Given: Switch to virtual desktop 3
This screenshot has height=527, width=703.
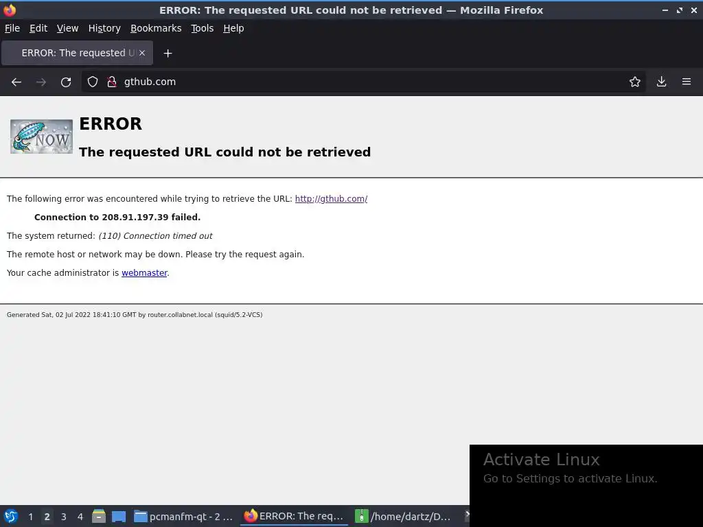Looking at the screenshot, I should pos(64,517).
